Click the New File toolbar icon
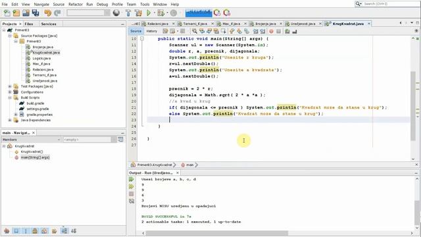The image size is (421, 237). [x=7, y=13]
